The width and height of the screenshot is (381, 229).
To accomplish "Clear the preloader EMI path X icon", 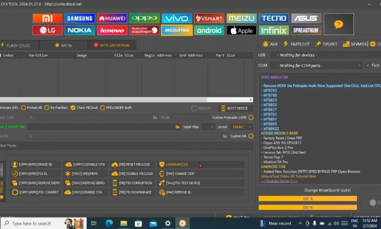I will (31, 117).
